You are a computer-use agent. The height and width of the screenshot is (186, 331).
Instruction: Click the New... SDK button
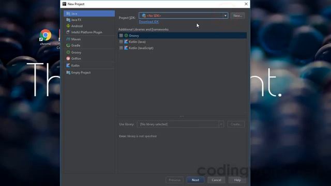point(238,16)
